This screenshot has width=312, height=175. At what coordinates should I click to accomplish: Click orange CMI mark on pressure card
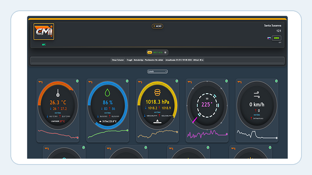(140, 82)
